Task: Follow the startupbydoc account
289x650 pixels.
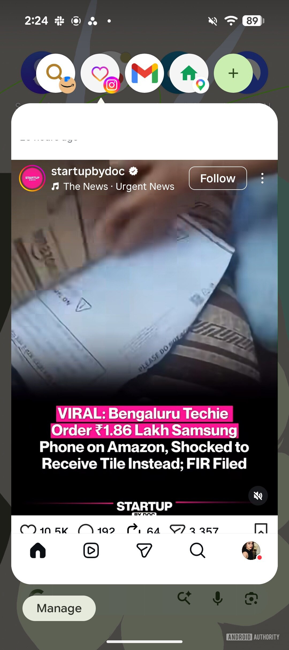Action: pyautogui.click(x=218, y=178)
